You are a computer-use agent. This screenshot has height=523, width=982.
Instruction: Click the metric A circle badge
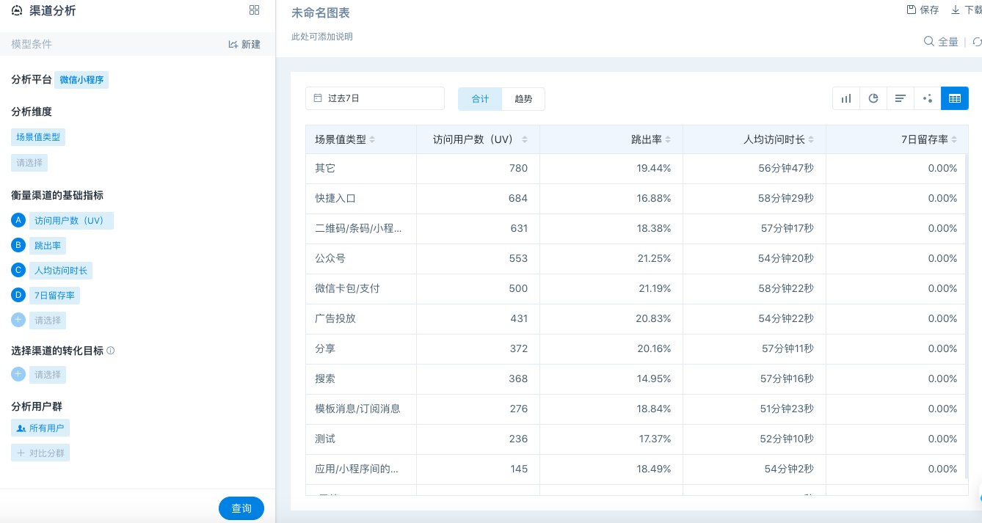point(19,220)
